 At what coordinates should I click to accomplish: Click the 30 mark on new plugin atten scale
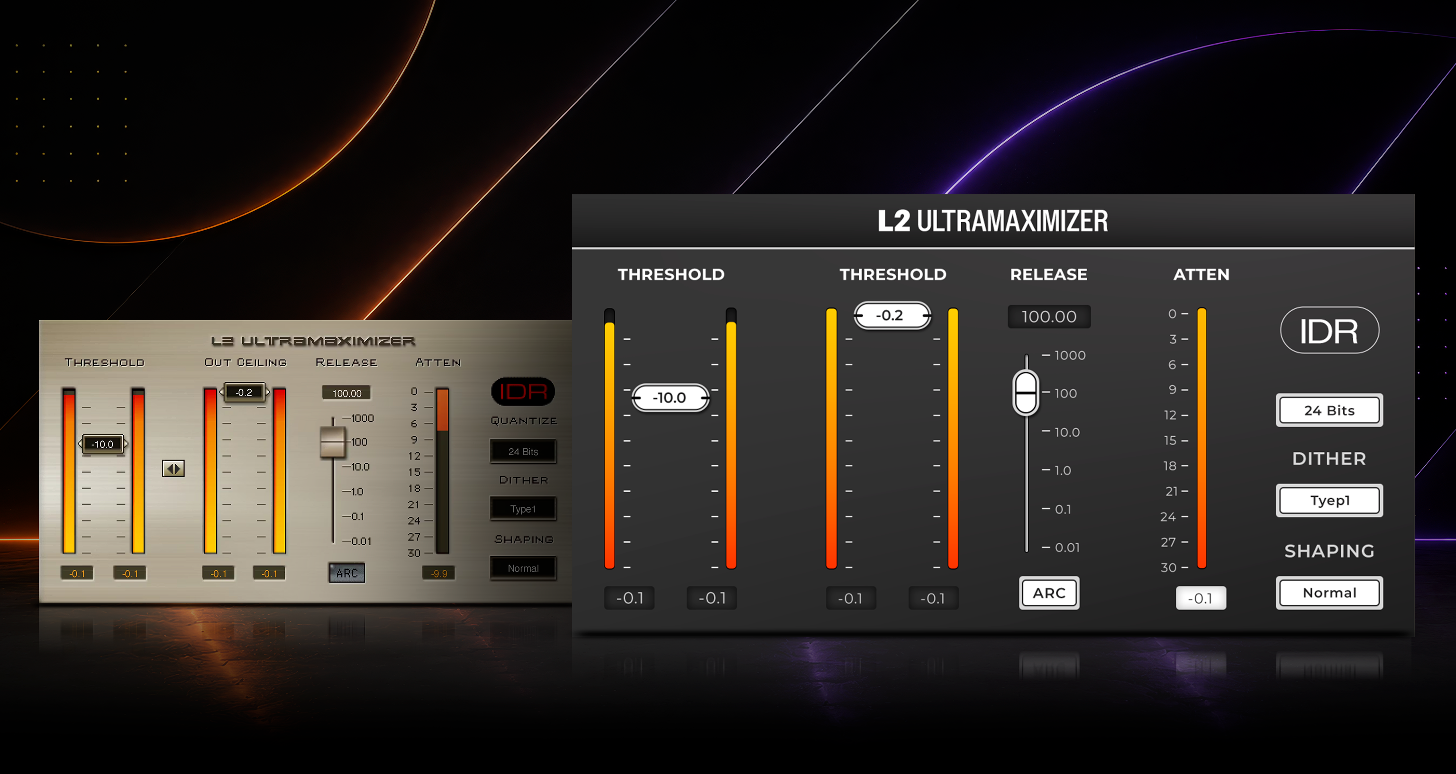[1168, 567]
